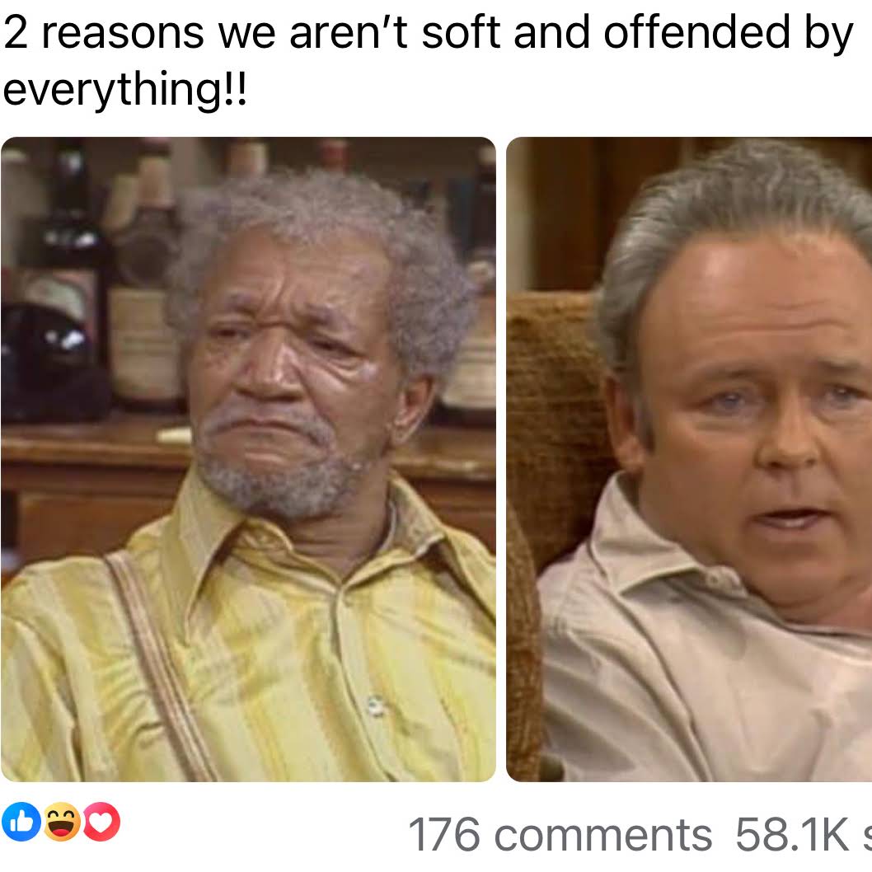Open the 176 comments link
The width and height of the screenshot is (872, 872).
pos(560,834)
